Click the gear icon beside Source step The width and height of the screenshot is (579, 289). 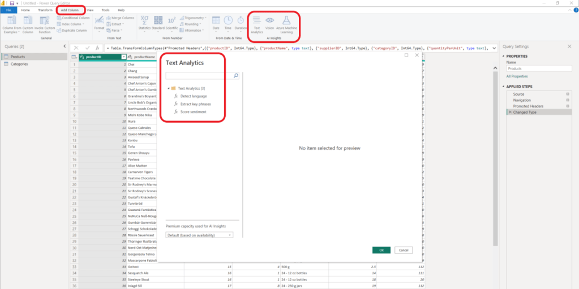tap(567, 94)
